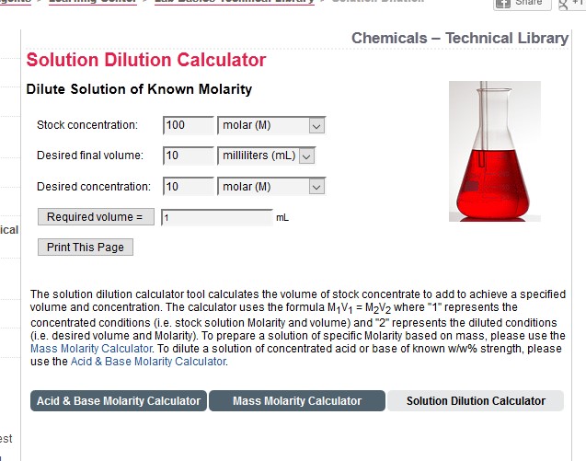Click the first breadcrumb link ending in 'gents'

click(x=16, y=2)
